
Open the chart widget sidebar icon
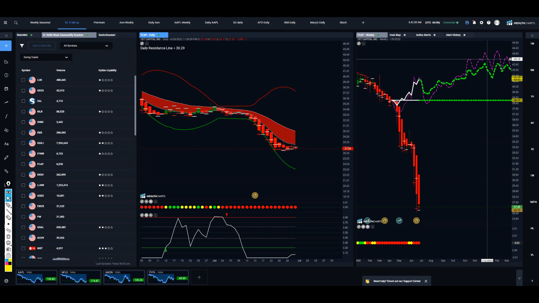(x=6, y=62)
